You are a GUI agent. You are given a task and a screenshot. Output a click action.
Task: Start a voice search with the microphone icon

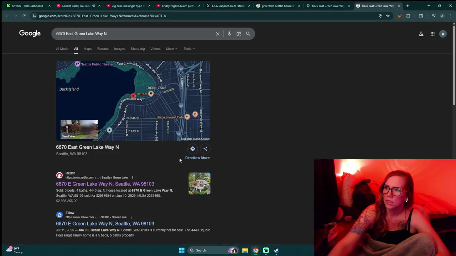229,34
